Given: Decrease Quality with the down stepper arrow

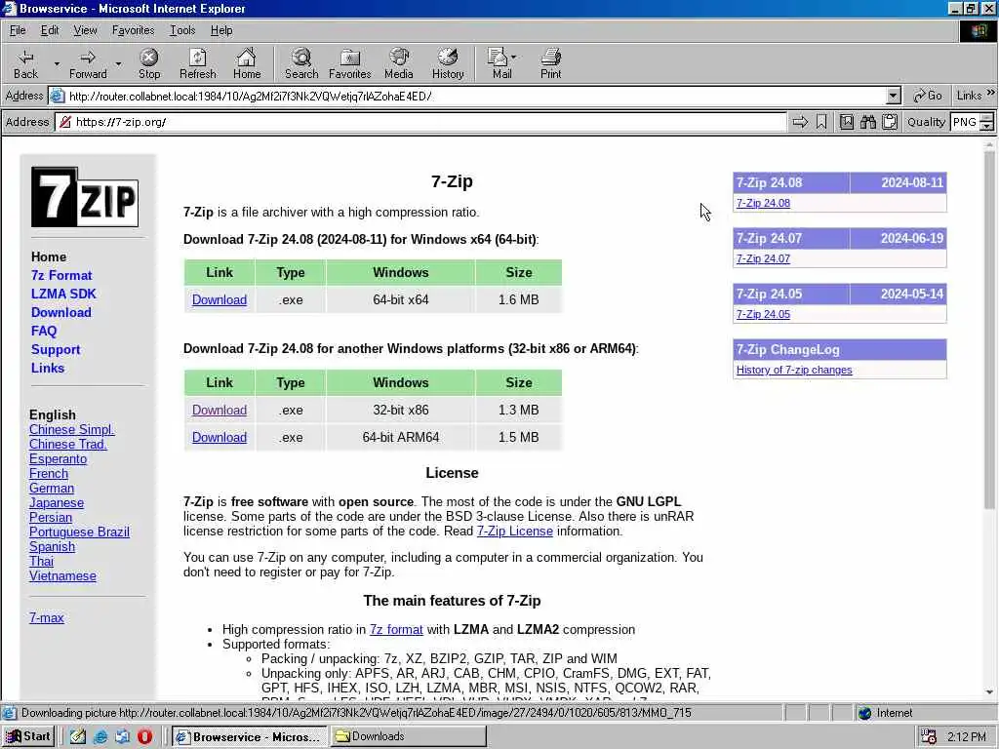Looking at the screenshot, I should pos(987,126).
